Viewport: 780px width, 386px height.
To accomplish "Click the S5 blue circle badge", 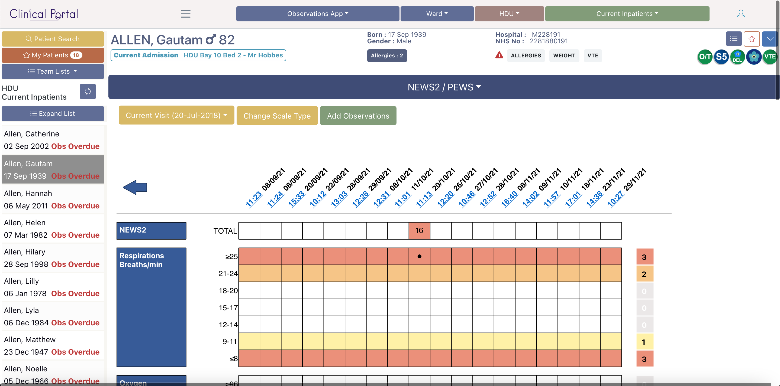I will (721, 57).
